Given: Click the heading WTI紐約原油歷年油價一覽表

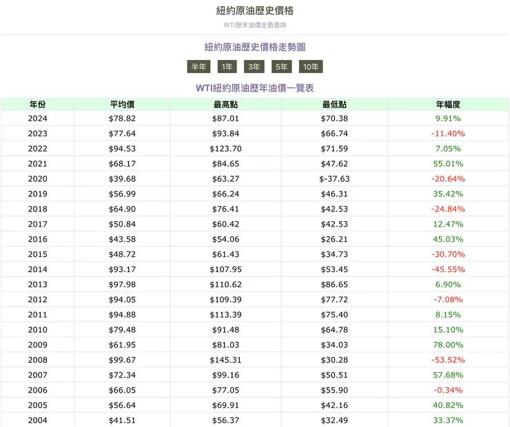Looking at the screenshot, I should point(255,88).
